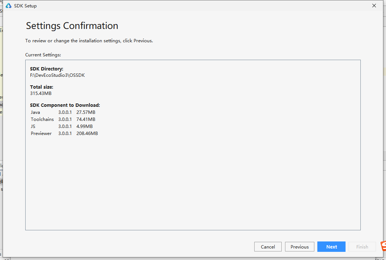Click the 'click Previous' instruction sentence

click(89, 40)
